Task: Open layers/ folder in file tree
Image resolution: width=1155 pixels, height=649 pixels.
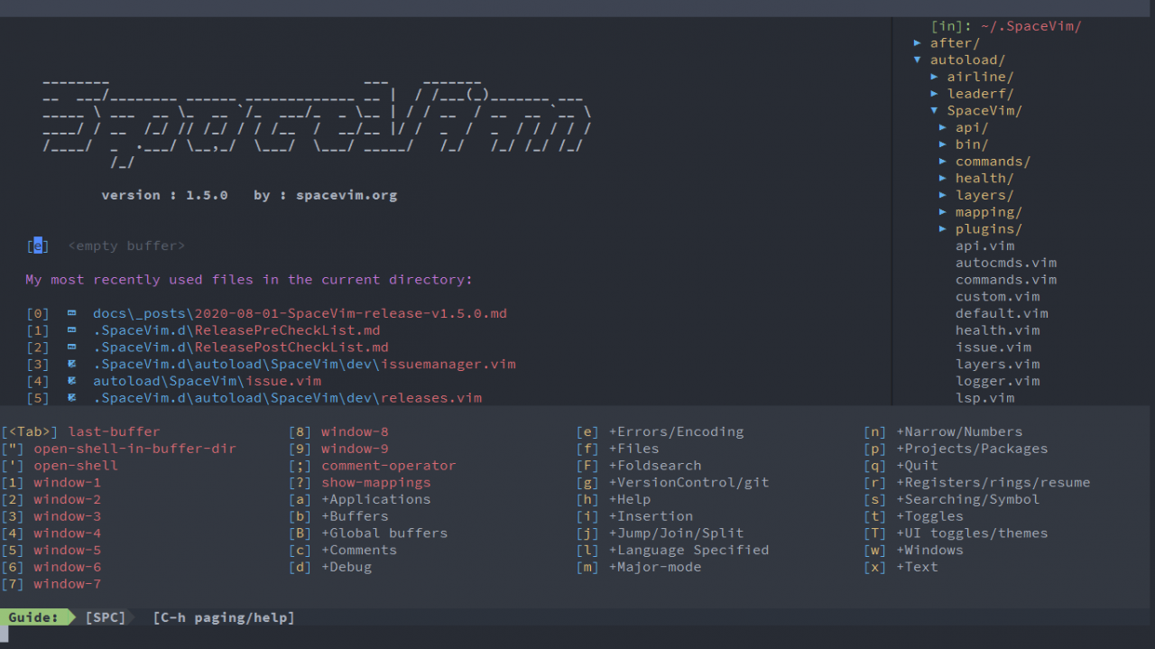Action: coord(984,195)
